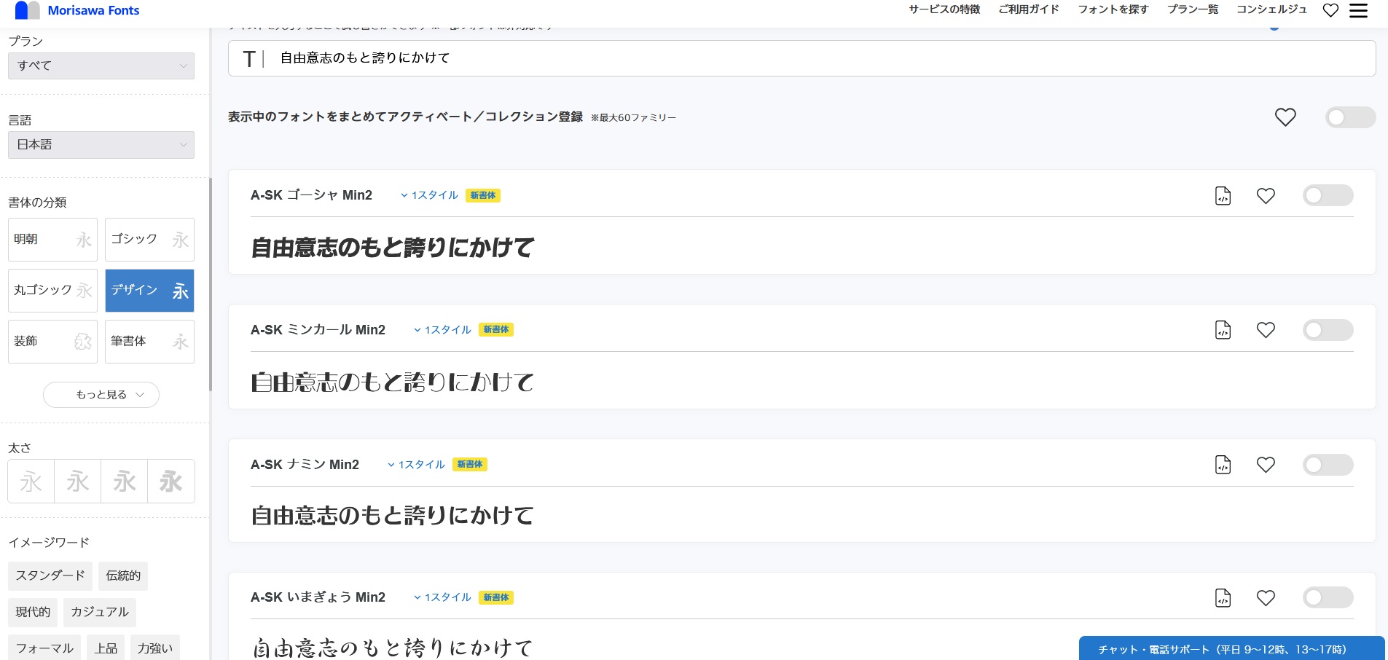Viewport: 1388px width, 660px height.
Task: Open the hamburger menu in header
Action: click(1358, 10)
